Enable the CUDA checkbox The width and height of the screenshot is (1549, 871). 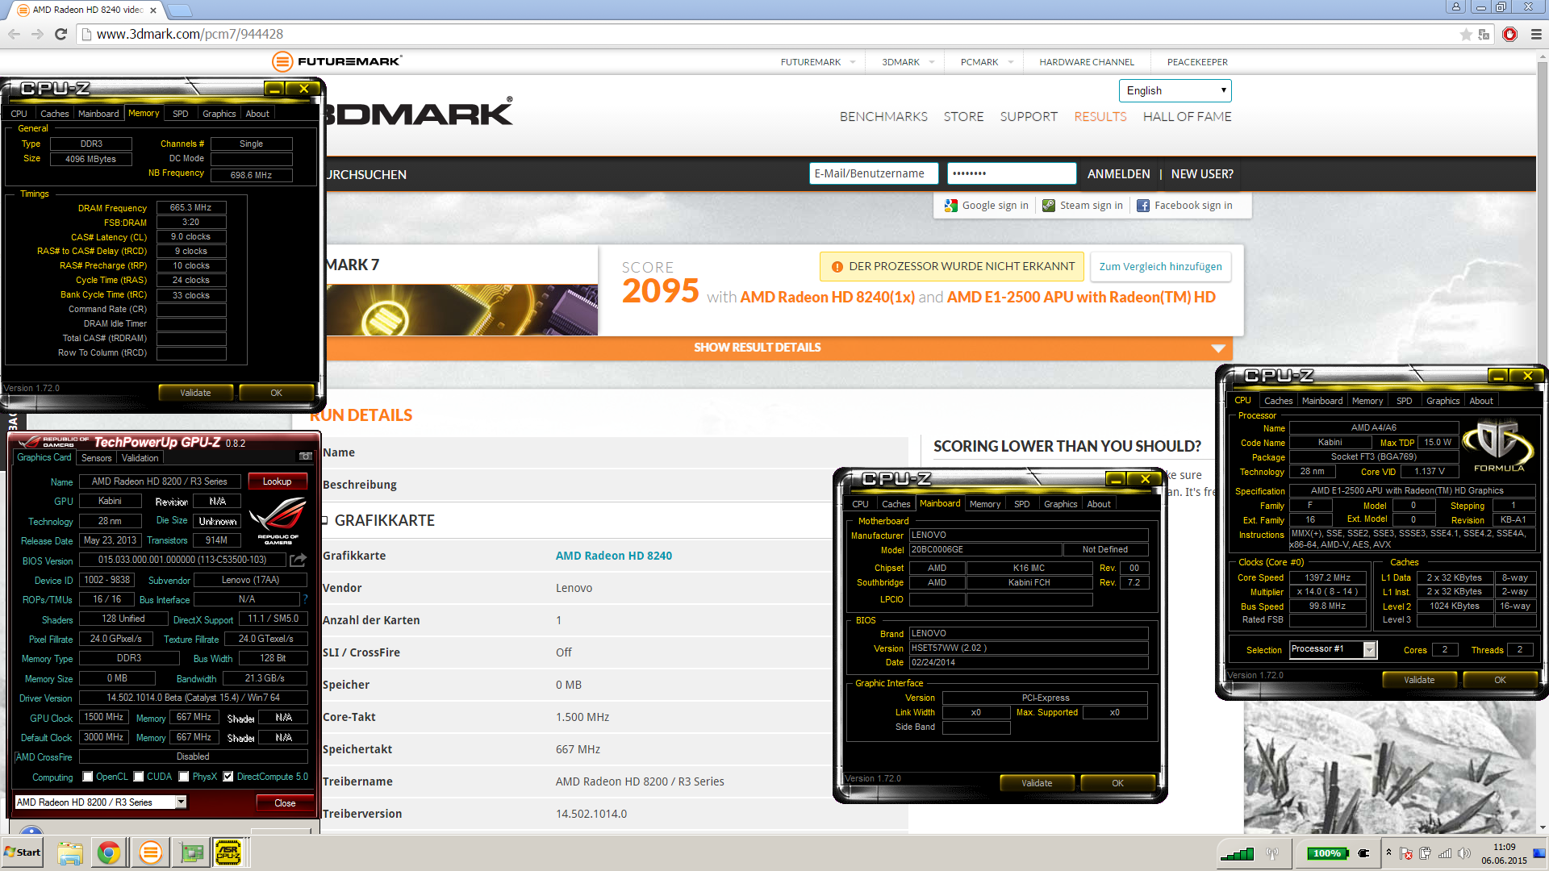point(139,777)
